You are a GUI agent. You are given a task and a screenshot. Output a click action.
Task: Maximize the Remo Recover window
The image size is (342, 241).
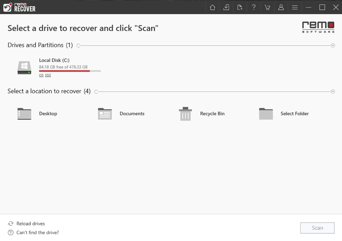click(322, 7)
